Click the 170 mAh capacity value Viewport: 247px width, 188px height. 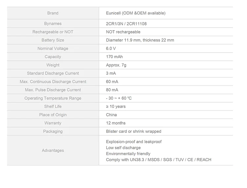click(114, 57)
